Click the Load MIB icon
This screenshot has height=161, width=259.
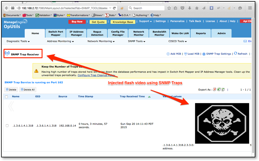click(186, 54)
